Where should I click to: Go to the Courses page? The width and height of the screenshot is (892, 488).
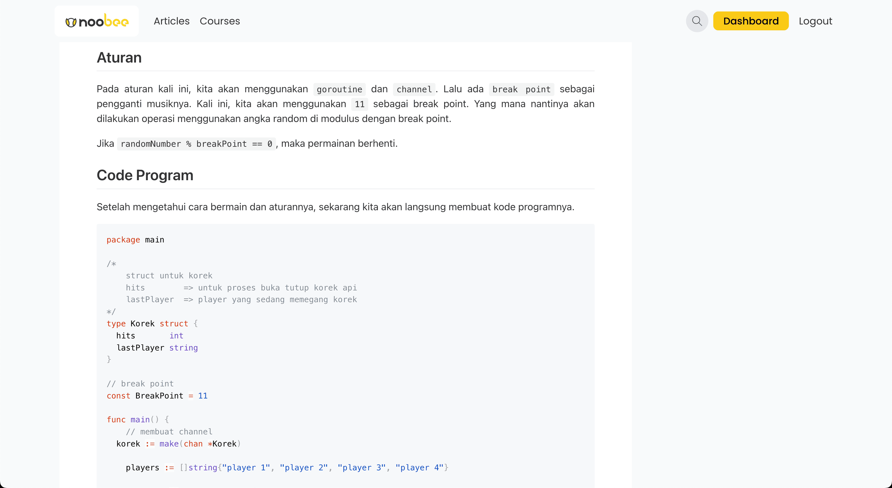(220, 21)
